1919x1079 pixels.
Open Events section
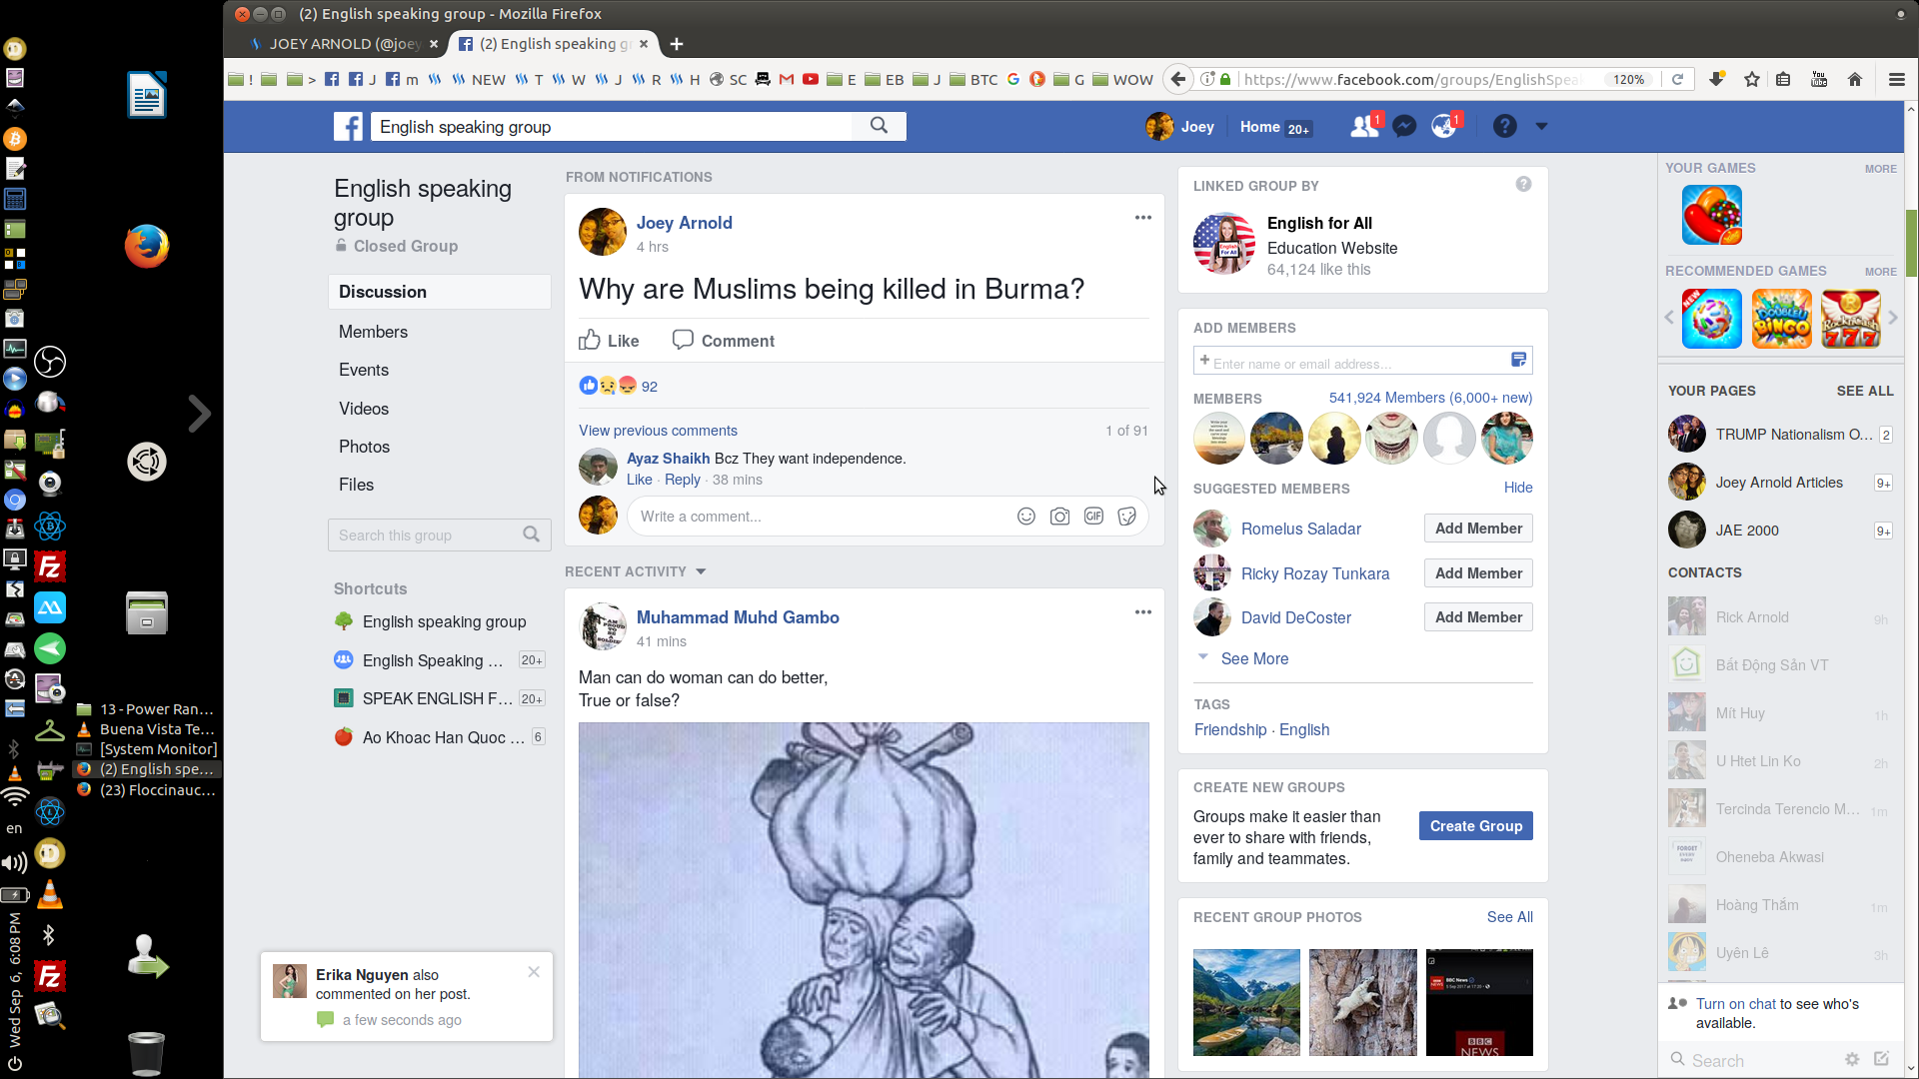click(364, 370)
